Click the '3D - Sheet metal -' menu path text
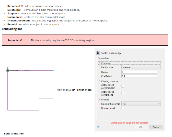172x137 pixels. 83,90
